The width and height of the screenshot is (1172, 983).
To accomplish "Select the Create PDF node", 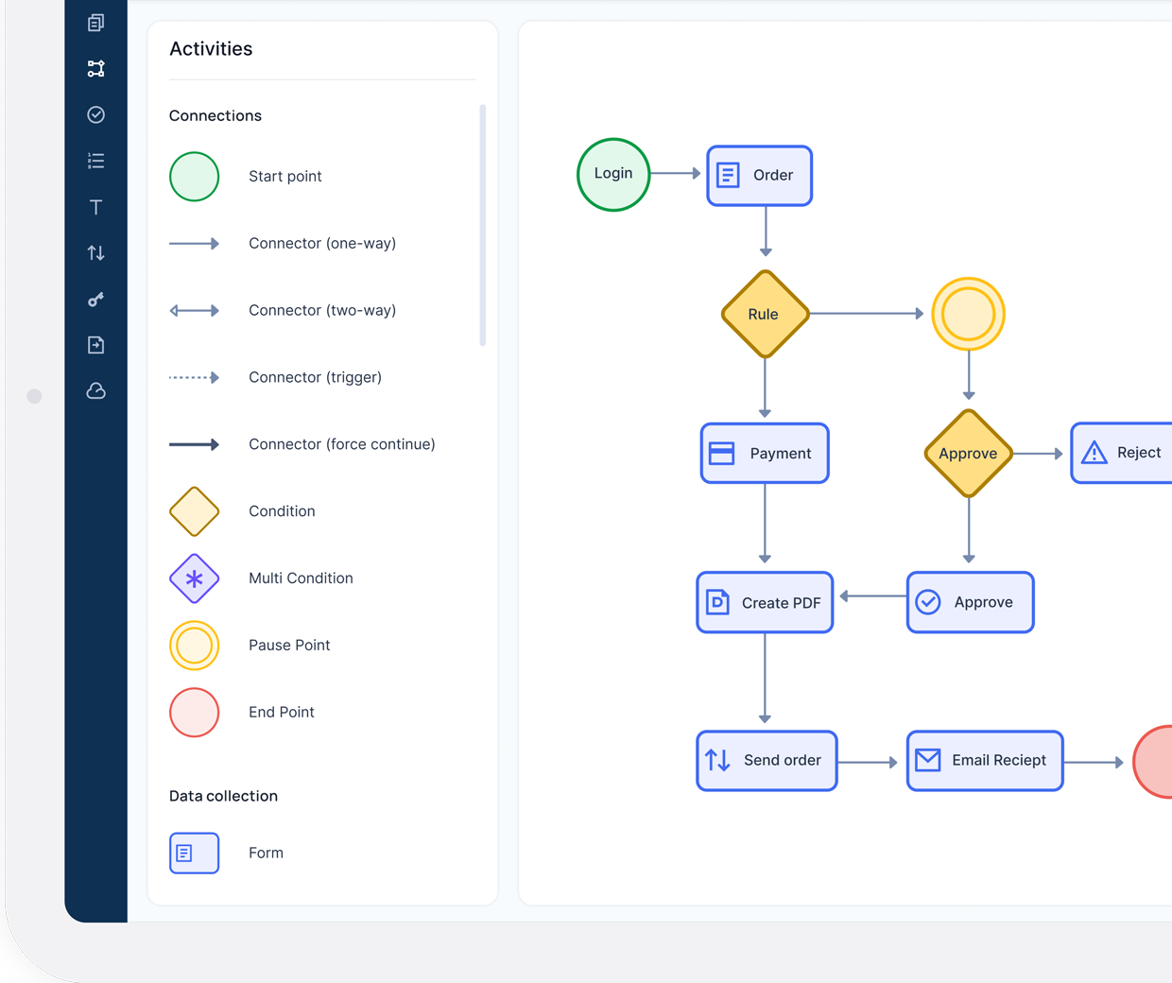I will coord(765,602).
